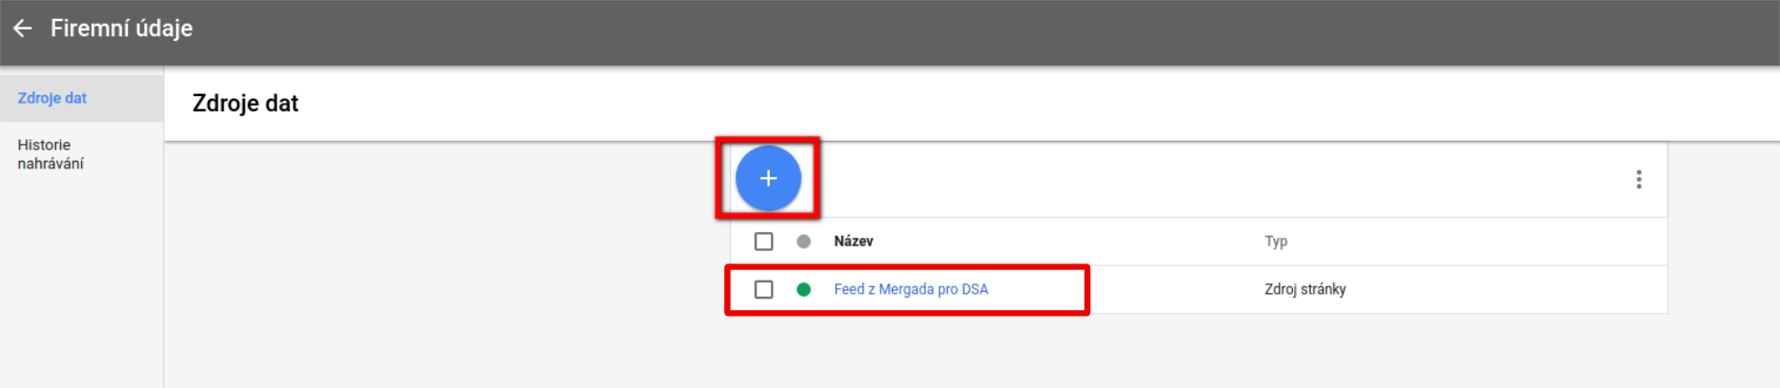Sort the table by Název column
Image resolution: width=1780 pixels, height=388 pixels.
854,242
